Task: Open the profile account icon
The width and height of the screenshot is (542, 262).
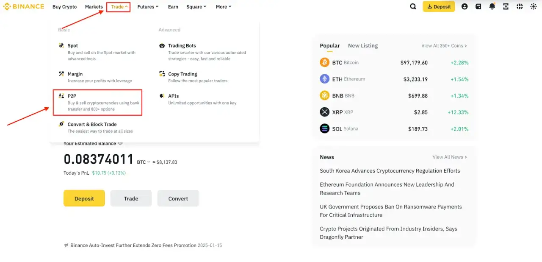Action: point(465,6)
